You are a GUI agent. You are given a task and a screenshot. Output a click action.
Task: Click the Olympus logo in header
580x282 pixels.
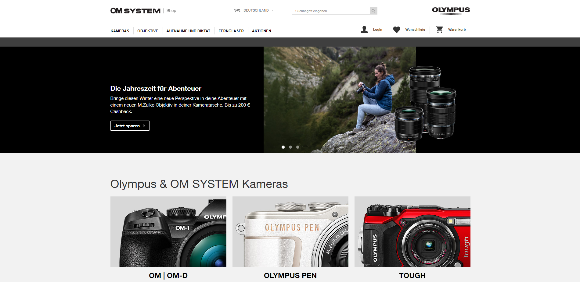[451, 10]
